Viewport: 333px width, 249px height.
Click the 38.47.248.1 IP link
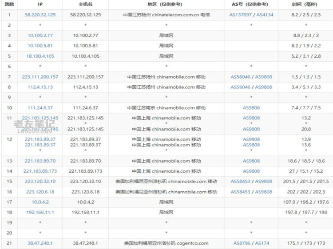point(40,243)
